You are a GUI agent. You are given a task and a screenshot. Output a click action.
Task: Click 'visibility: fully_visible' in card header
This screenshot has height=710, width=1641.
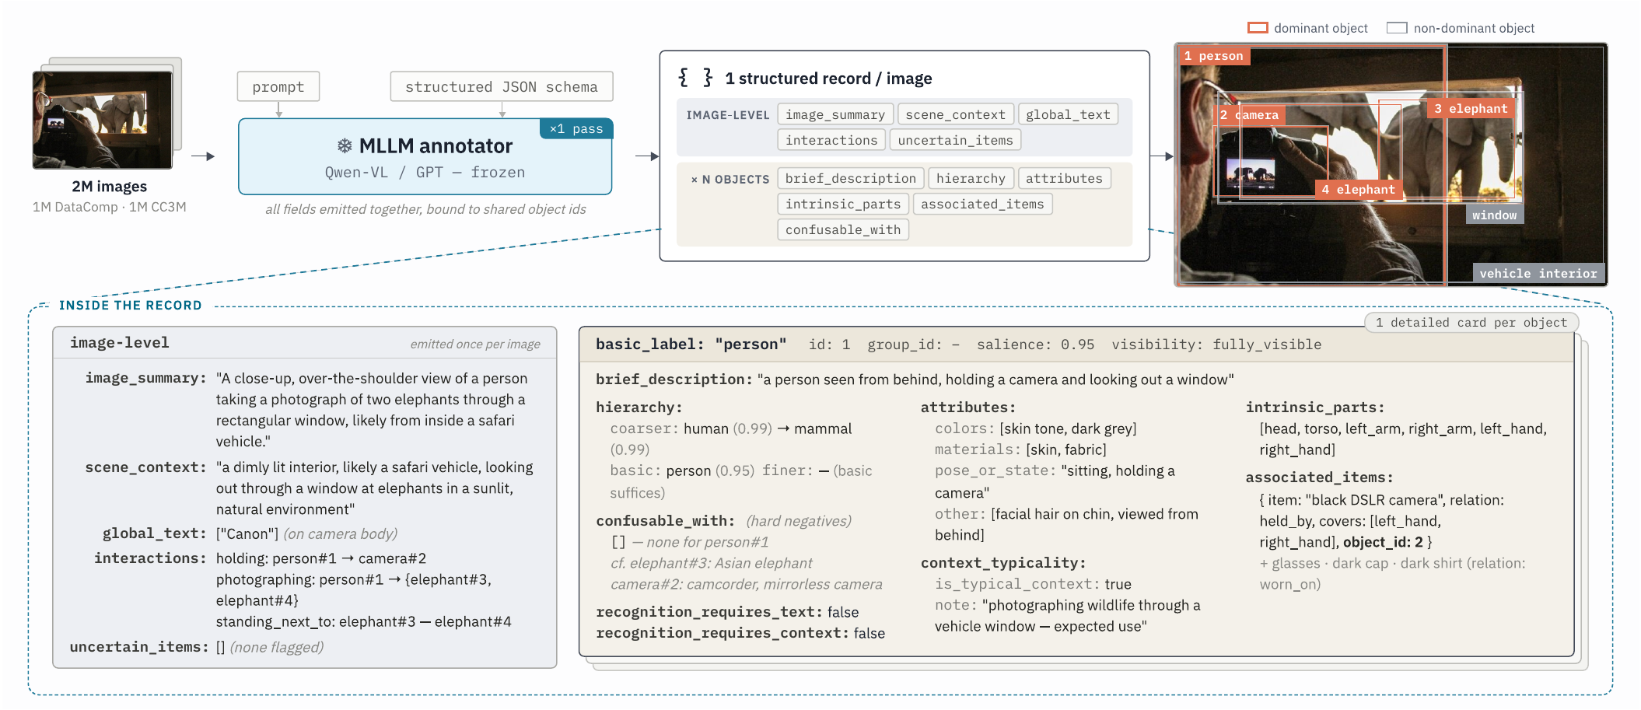pos(1216,345)
